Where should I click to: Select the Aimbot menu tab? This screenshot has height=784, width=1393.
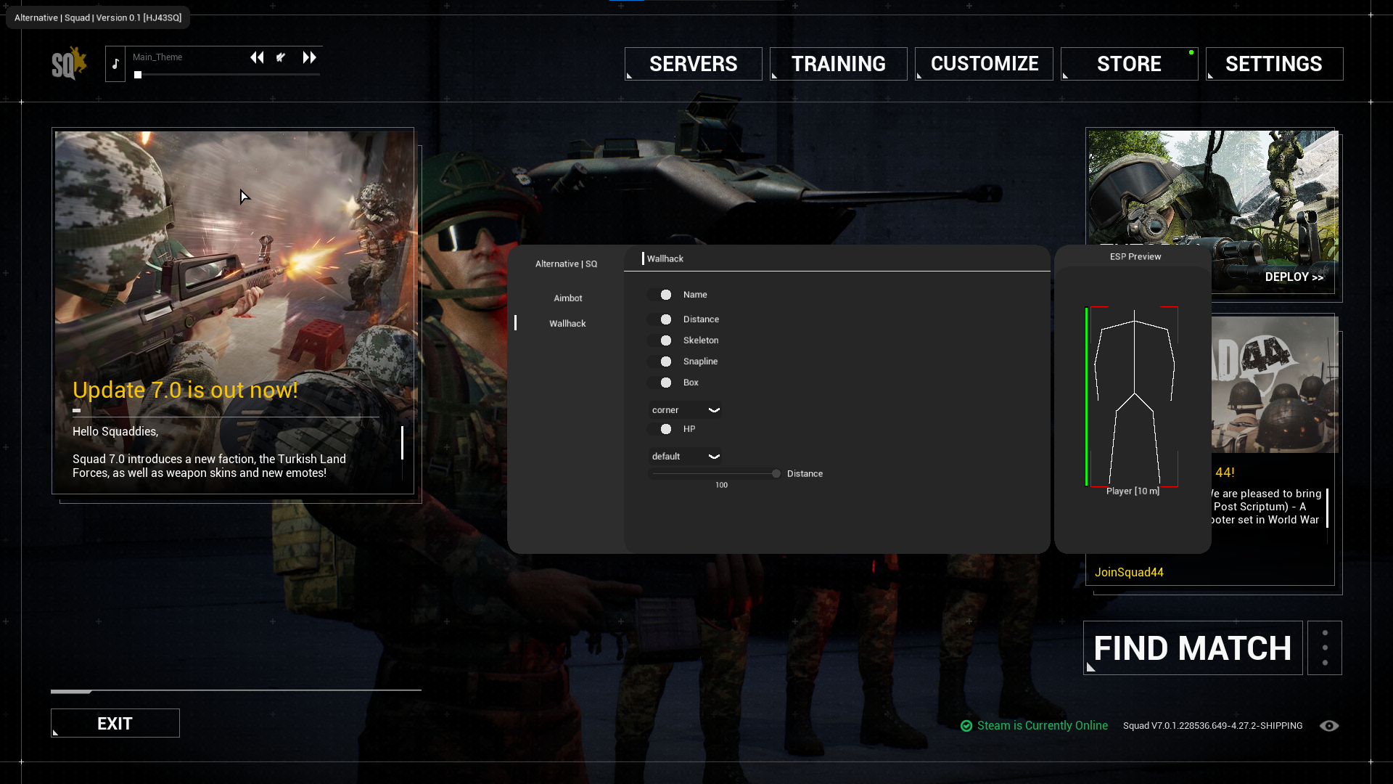coord(567,298)
